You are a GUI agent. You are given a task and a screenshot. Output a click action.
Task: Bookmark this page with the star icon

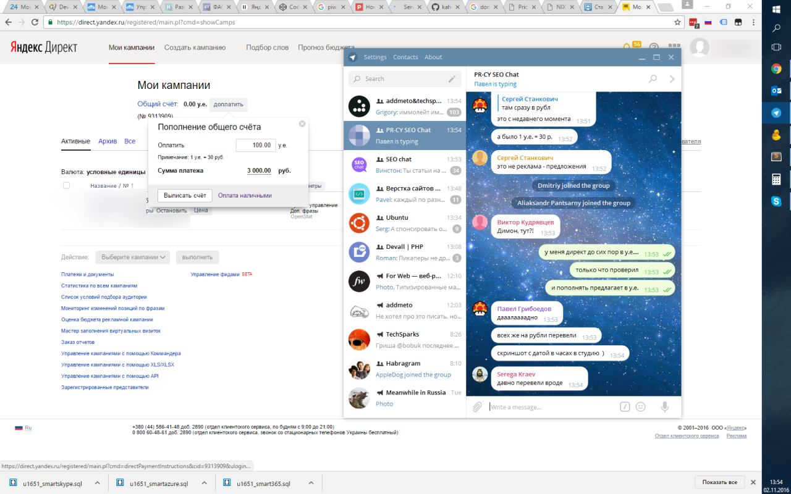pos(677,22)
